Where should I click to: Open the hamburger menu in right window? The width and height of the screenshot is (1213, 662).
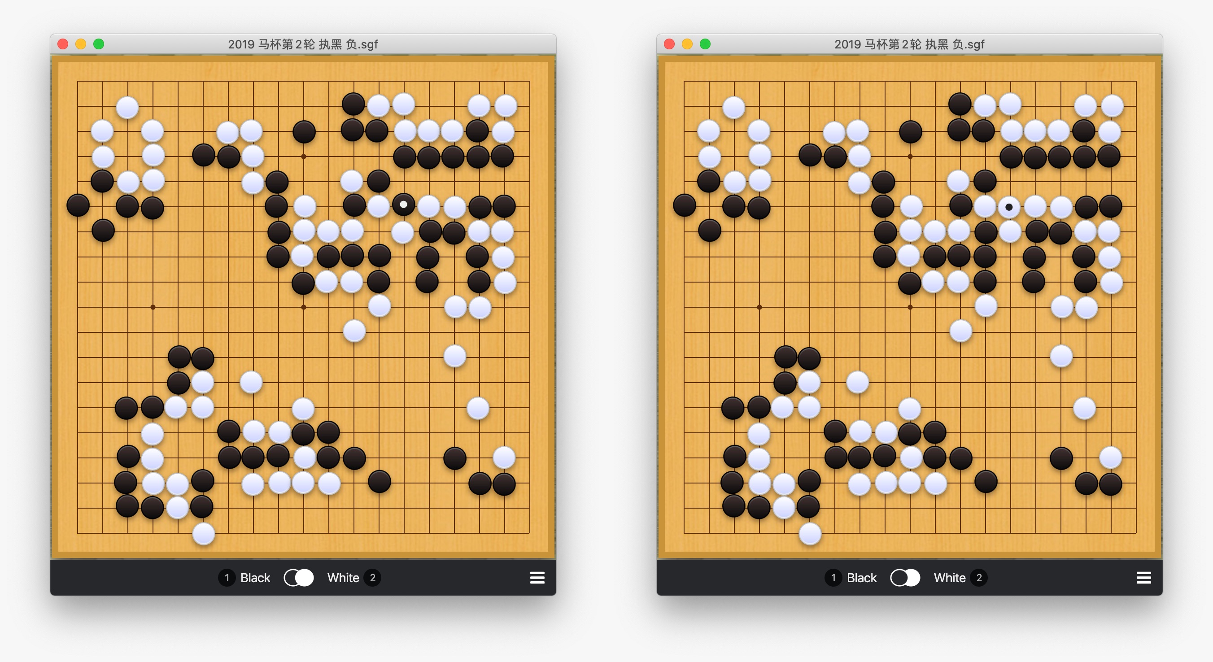(1143, 578)
